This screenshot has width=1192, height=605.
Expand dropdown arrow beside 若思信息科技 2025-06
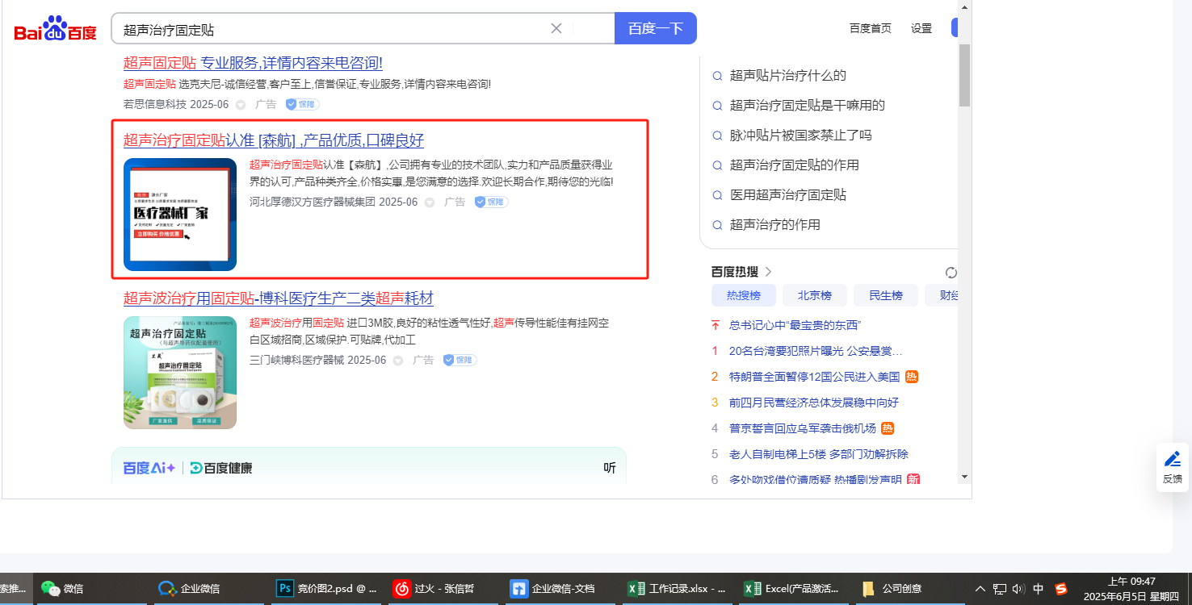coord(240,105)
